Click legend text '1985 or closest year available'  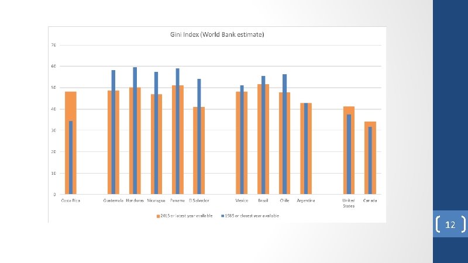point(252,216)
